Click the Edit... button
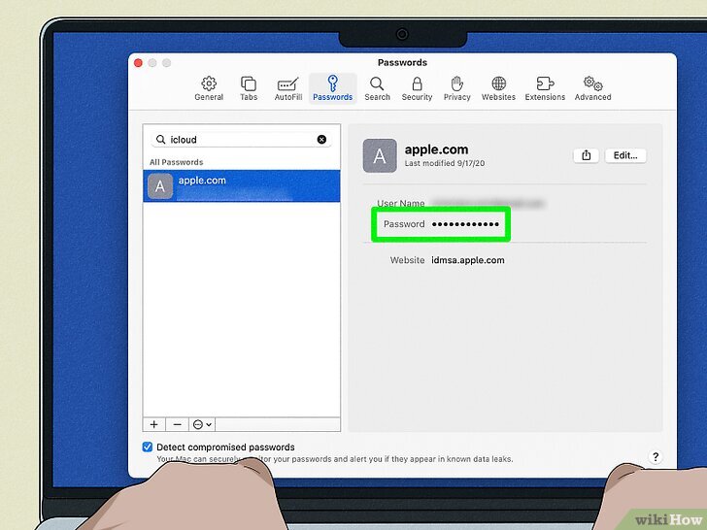This screenshot has width=707, height=530. (x=625, y=155)
